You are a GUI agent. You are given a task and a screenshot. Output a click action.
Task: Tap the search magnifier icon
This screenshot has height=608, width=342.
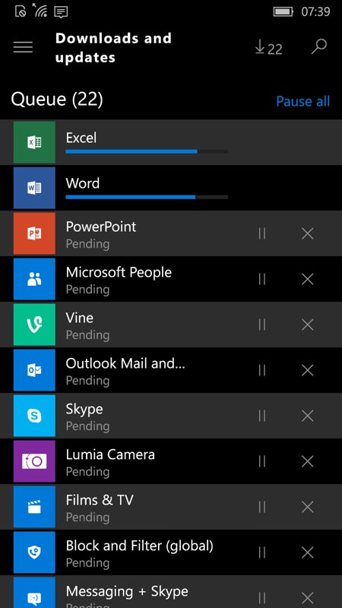click(x=319, y=46)
